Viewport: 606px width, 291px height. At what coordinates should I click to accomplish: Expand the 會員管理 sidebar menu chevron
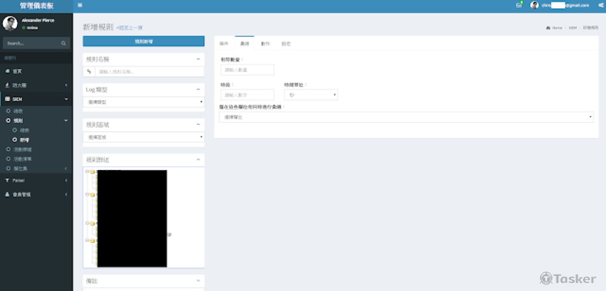click(x=66, y=195)
